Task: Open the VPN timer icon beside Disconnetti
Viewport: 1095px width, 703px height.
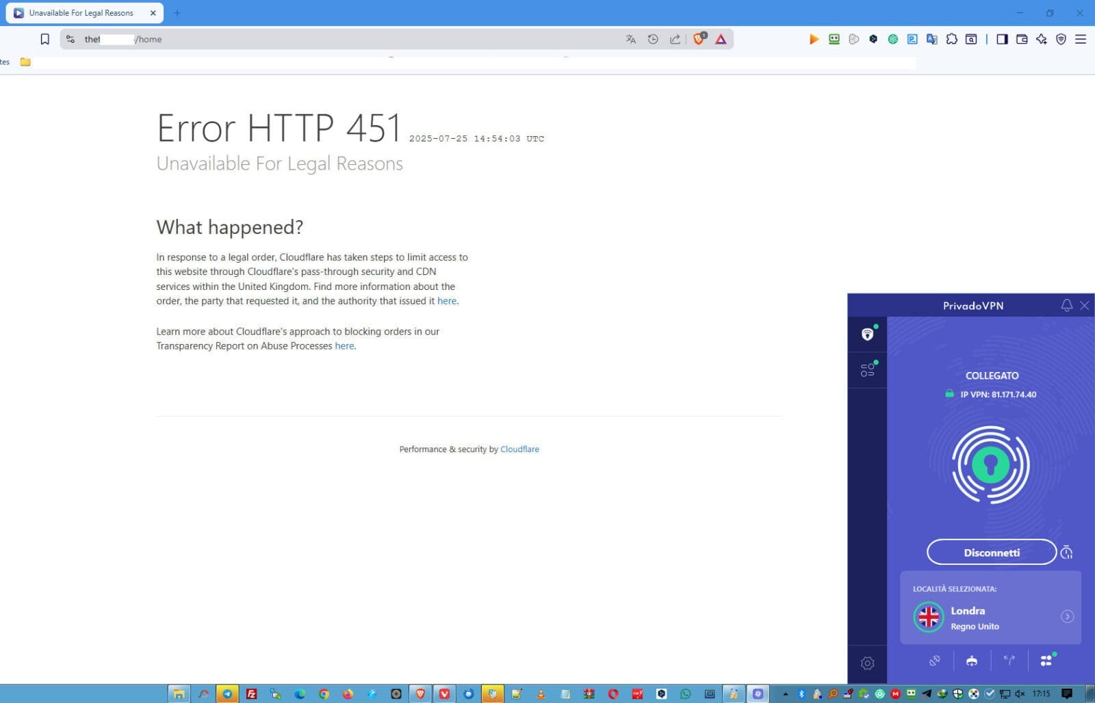Action: [x=1067, y=552]
